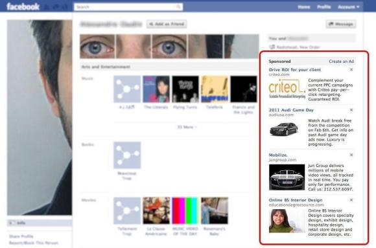Viewport: 376px width, 248px height.
Task: Close the Drive ROI for your client ad
Action: pyautogui.click(x=351, y=69)
